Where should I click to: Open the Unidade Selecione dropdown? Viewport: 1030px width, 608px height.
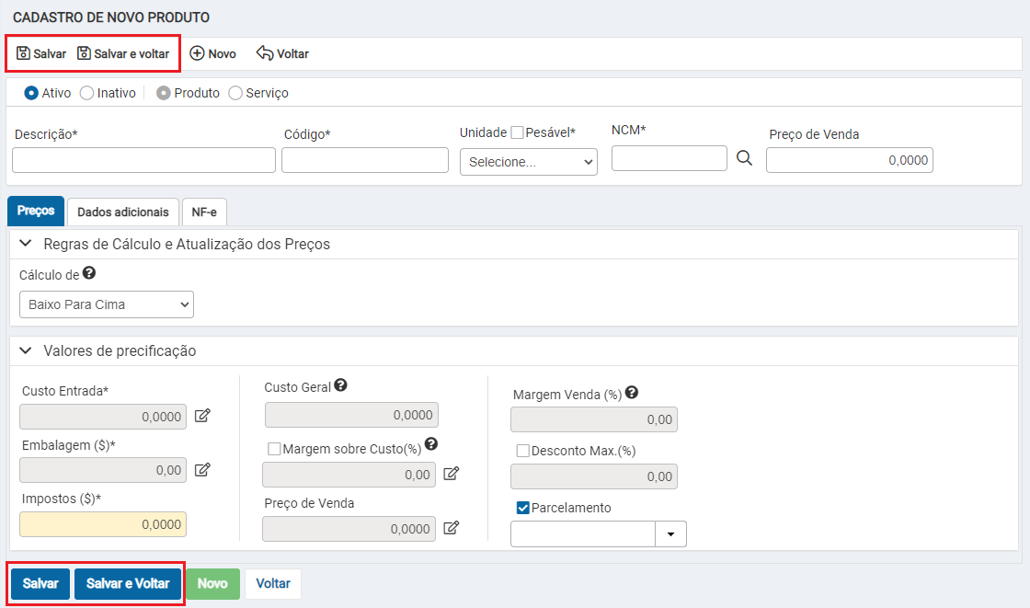click(x=529, y=162)
